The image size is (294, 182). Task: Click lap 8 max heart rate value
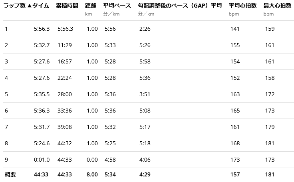point(270,143)
